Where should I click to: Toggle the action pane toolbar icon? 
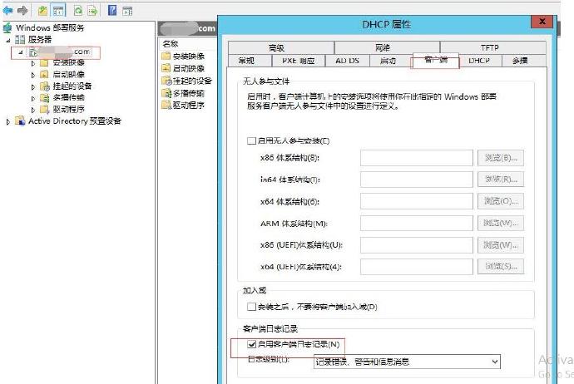(x=127, y=11)
